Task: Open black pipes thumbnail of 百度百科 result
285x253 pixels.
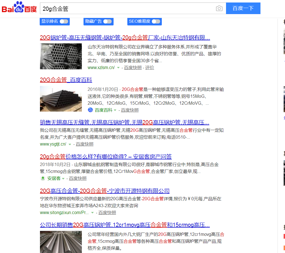Action: pos(61,99)
